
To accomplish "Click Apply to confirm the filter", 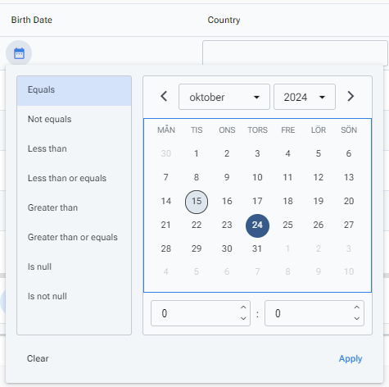I will click(x=351, y=358).
